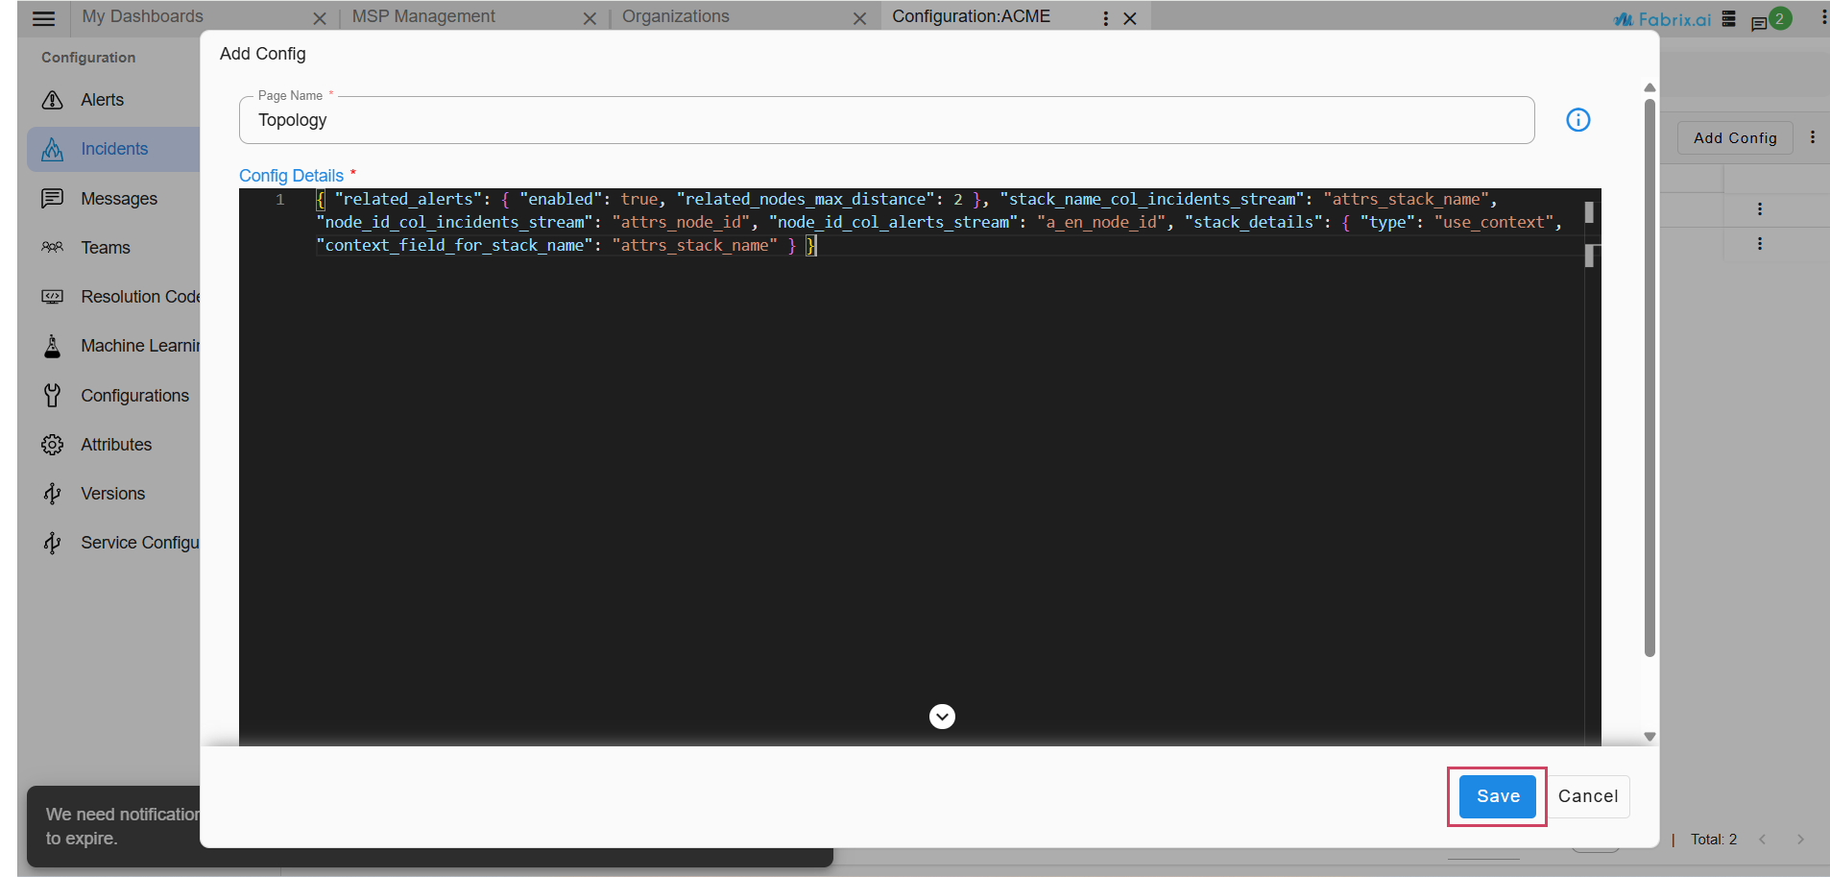The height and width of the screenshot is (877, 1830).
Task: Open the Incidents flame icon
Action: point(53,149)
